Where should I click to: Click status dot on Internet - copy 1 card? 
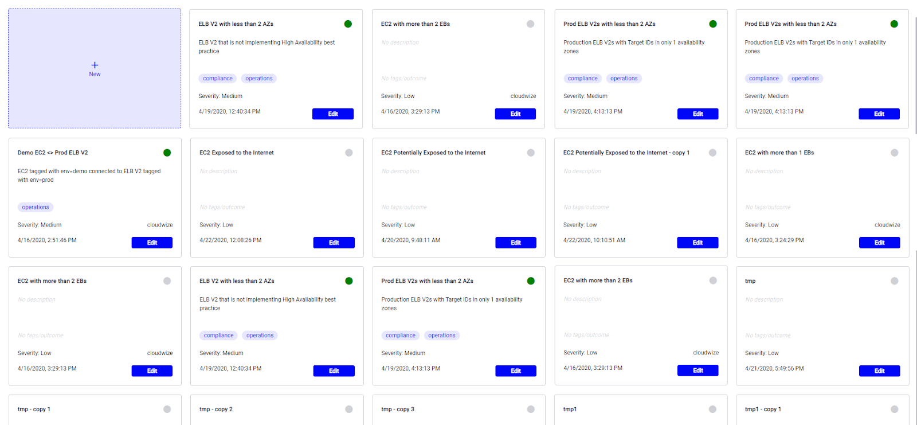tap(712, 153)
